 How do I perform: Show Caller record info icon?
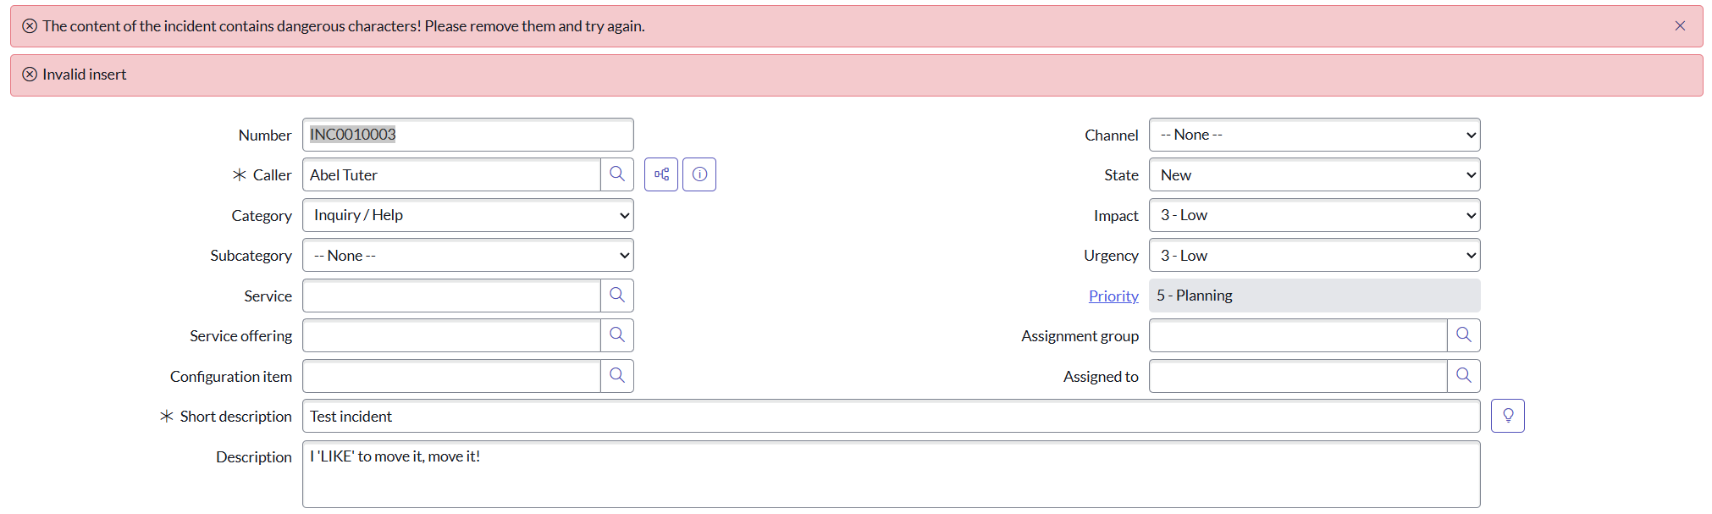pyautogui.click(x=699, y=174)
